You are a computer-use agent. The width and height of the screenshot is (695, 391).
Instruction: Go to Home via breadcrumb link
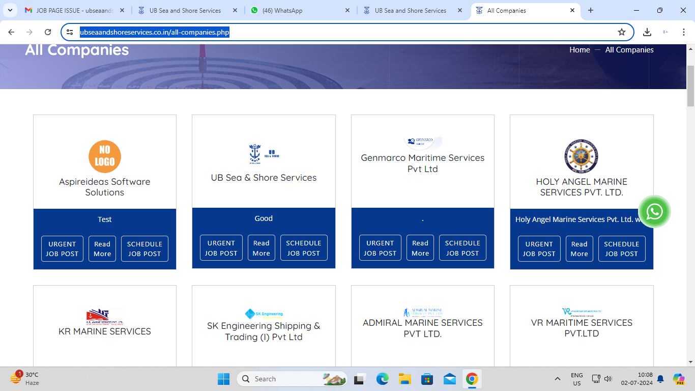tap(580, 50)
